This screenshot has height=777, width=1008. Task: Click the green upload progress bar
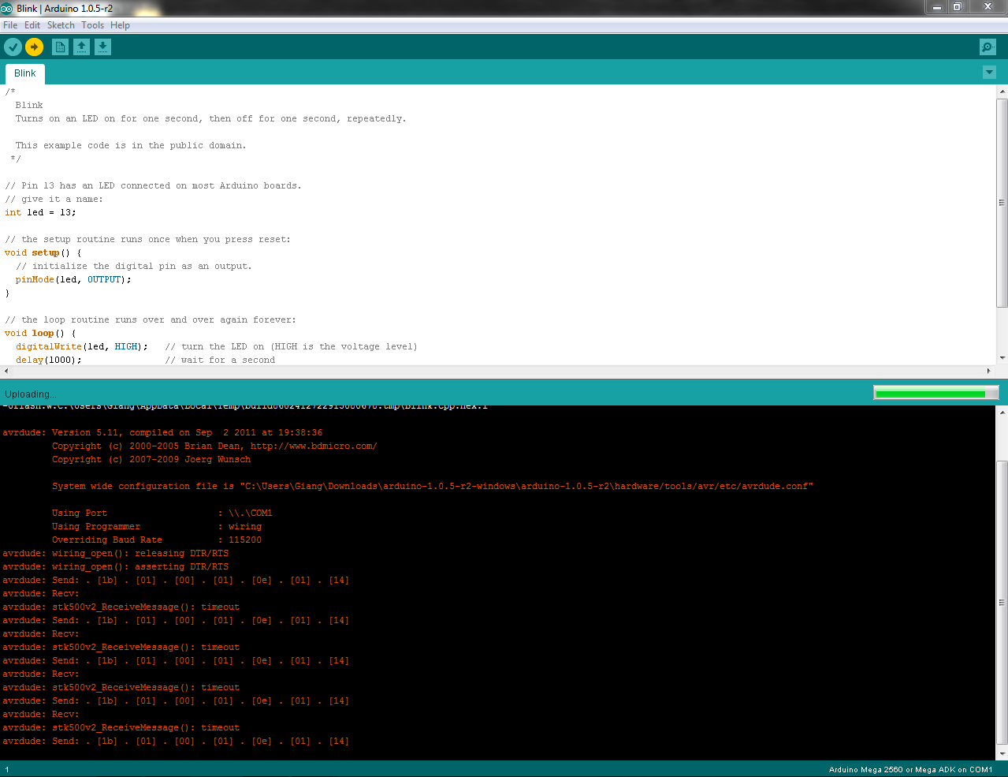(x=935, y=393)
